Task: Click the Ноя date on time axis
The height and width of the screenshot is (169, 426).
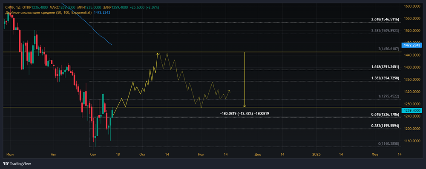Action: point(201,155)
